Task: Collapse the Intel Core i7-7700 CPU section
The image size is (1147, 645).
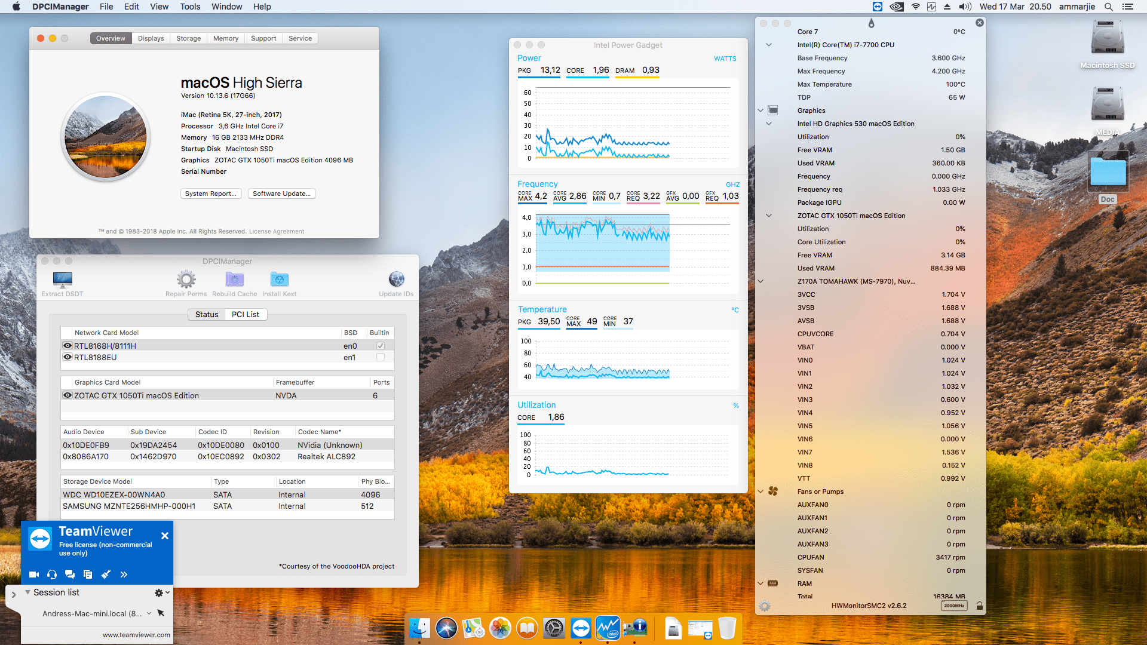Action: [769, 45]
